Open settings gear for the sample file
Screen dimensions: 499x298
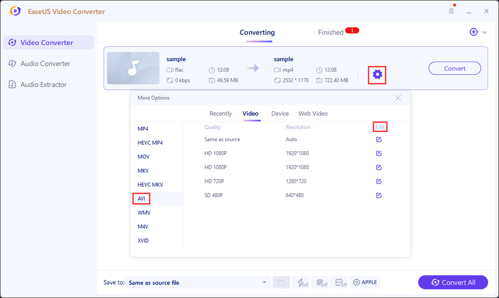coord(377,74)
